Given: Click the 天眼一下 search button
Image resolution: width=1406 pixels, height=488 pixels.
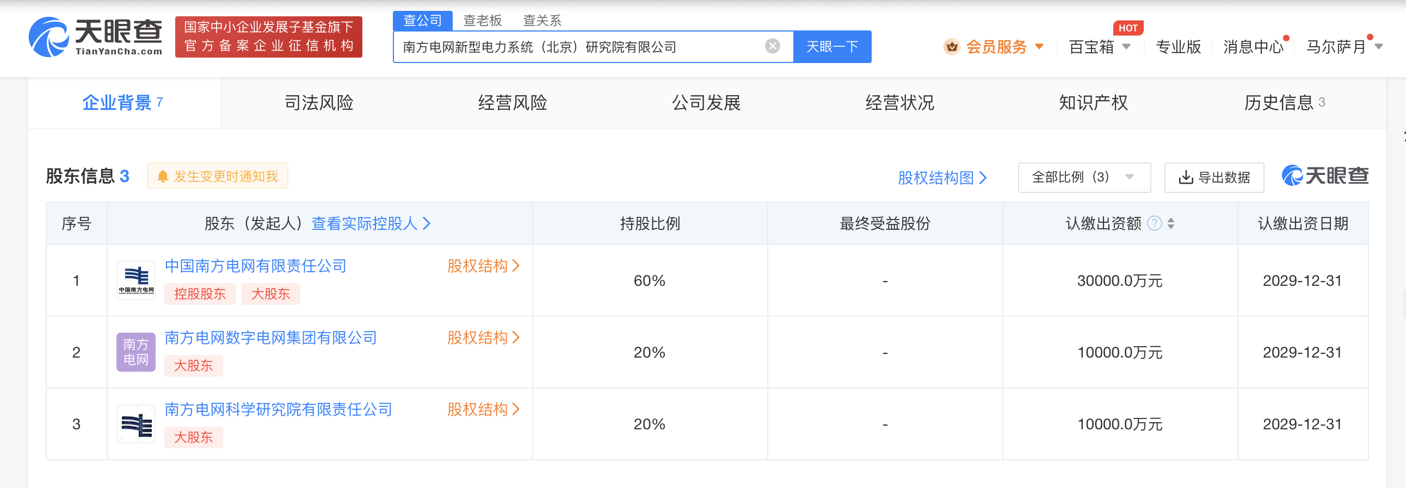Looking at the screenshot, I should [831, 47].
